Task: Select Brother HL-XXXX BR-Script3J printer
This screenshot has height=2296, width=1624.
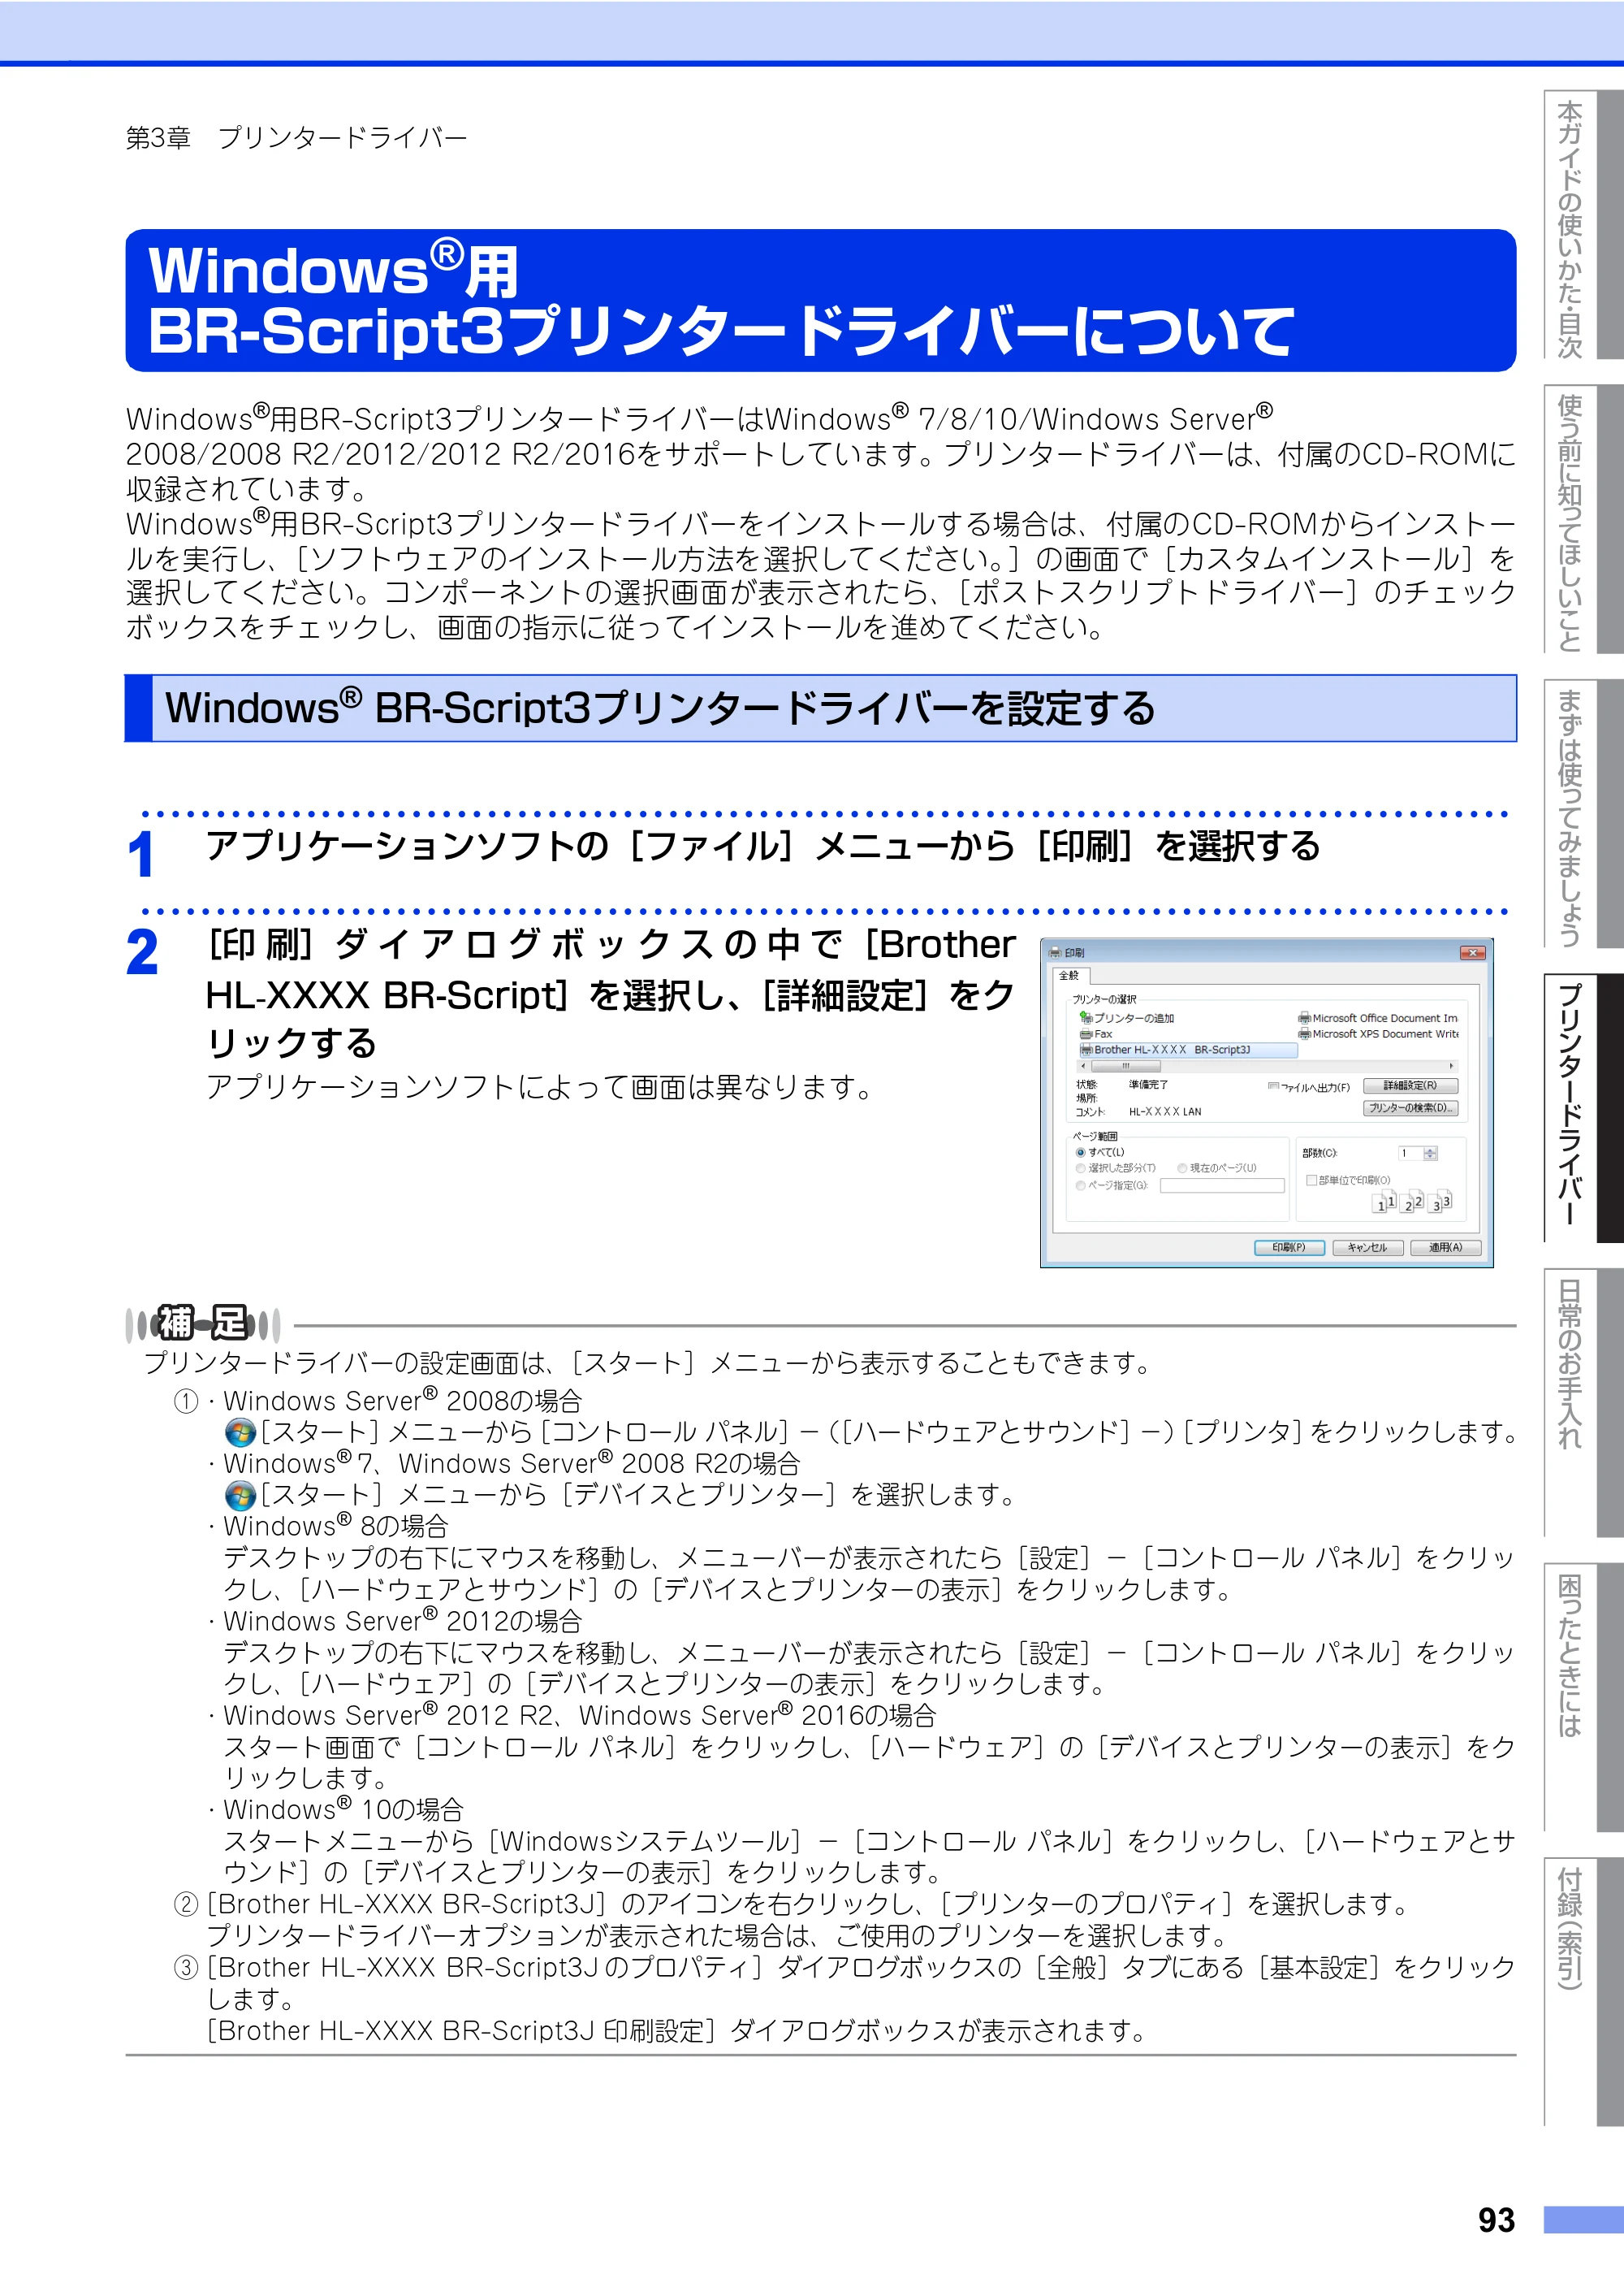Action: pos(1188,1050)
